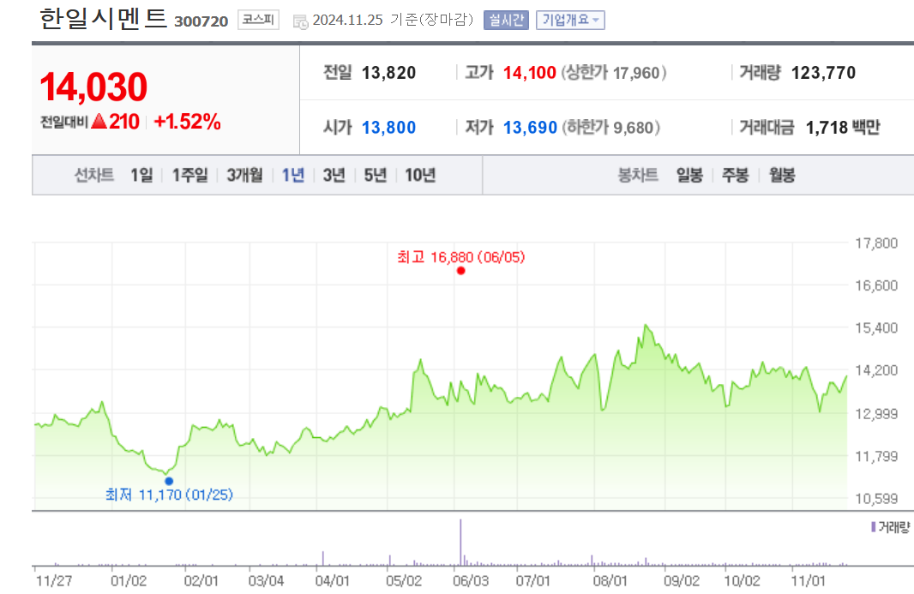
Task: Click the 상한가 17,960 upper limit text
Action: pyautogui.click(x=614, y=73)
